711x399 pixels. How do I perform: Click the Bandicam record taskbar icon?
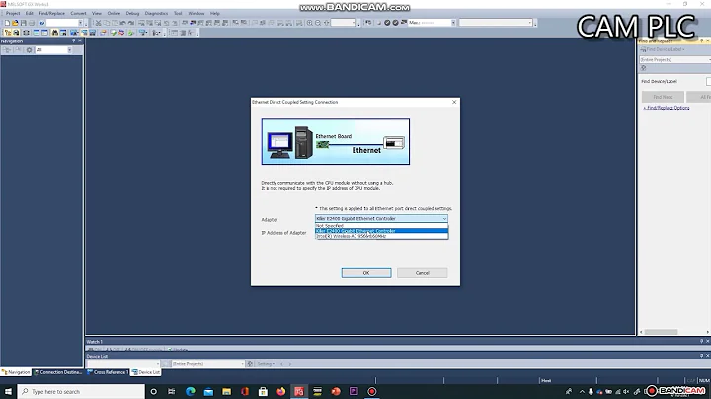372,391
